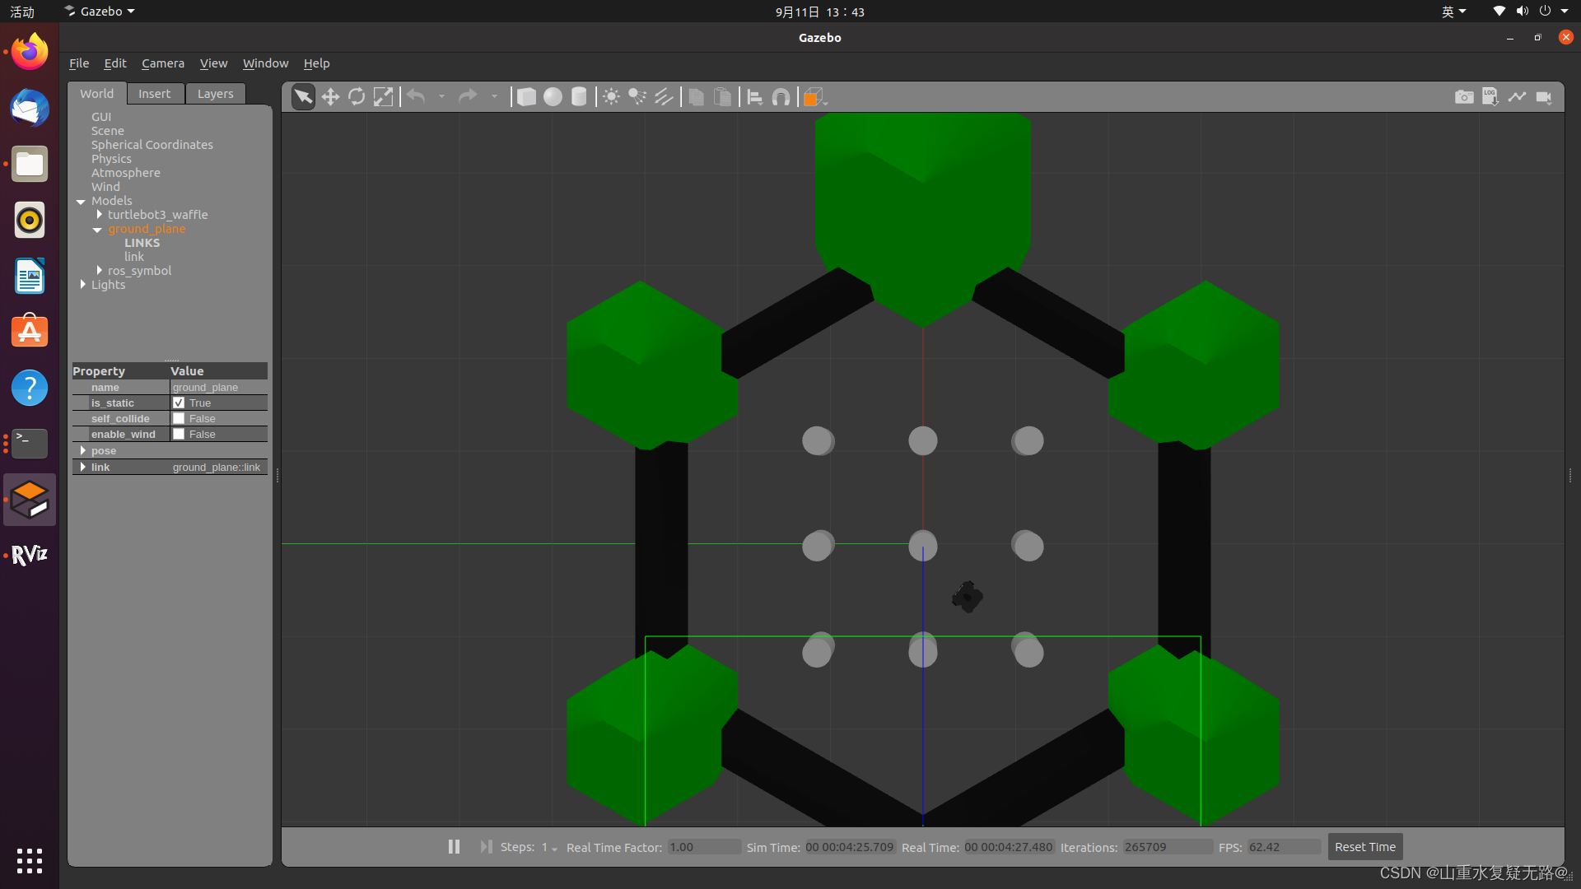Select Scene in the world tree
Image resolution: width=1581 pixels, height=889 pixels.
tap(108, 131)
